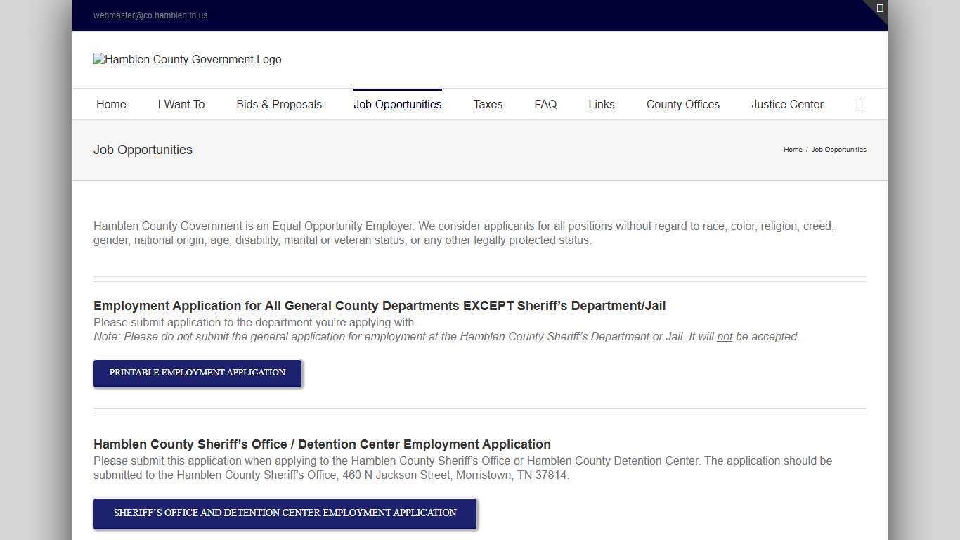Click the Printable Employment Application button
The image size is (960, 540).
(197, 373)
